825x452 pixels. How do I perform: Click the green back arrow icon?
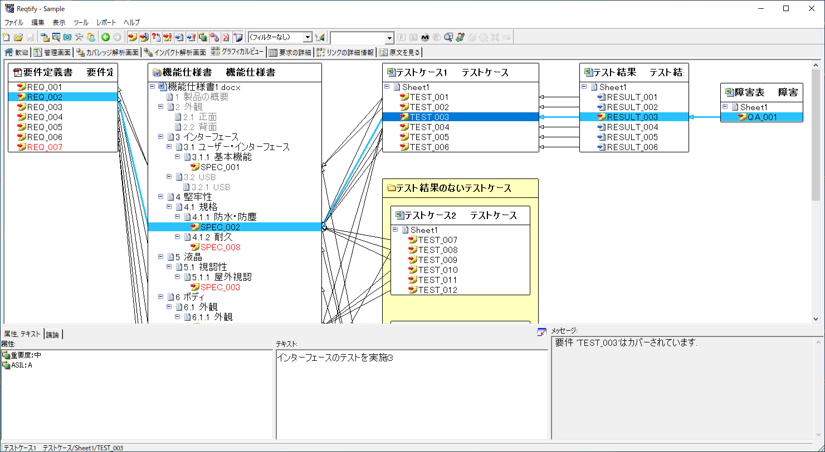pyautogui.click(x=105, y=37)
